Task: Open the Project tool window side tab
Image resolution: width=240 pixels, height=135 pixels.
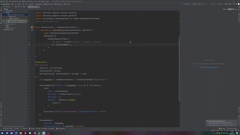Action: 1,9
